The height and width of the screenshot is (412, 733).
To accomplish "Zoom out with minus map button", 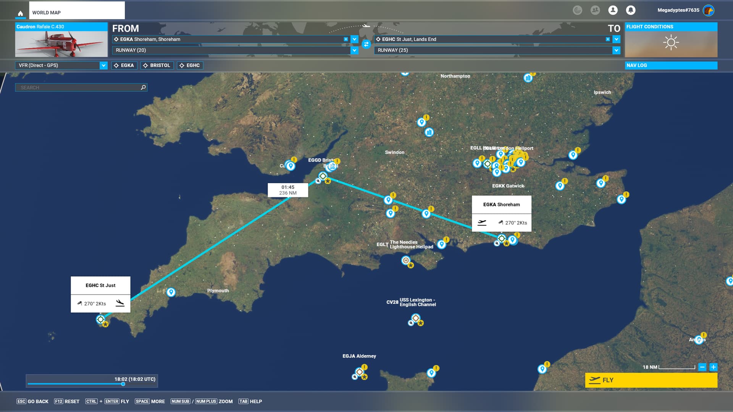I will [x=702, y=367].
